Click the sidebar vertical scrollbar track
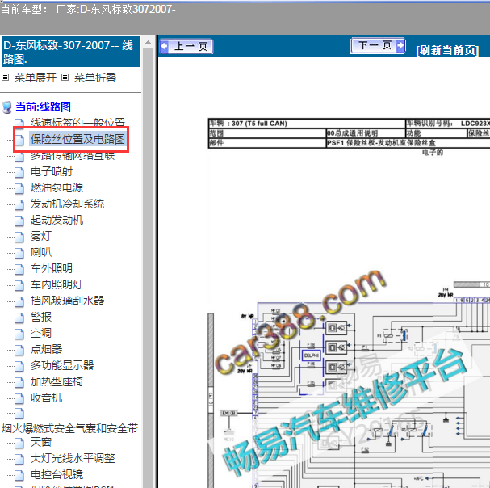490x488 pixels. pos(148,267)
